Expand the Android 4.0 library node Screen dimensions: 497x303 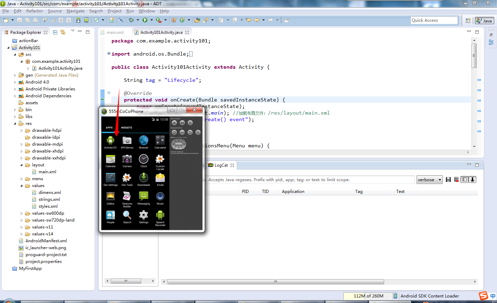15,82
